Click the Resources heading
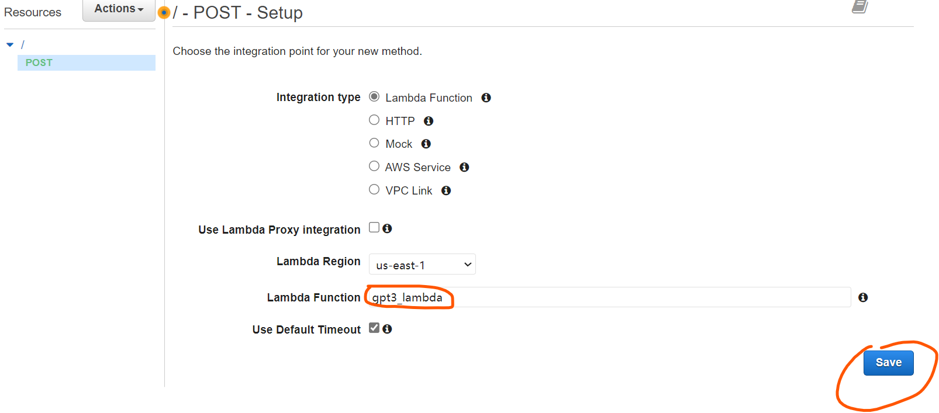939x413 pixels. pos(32,12)
